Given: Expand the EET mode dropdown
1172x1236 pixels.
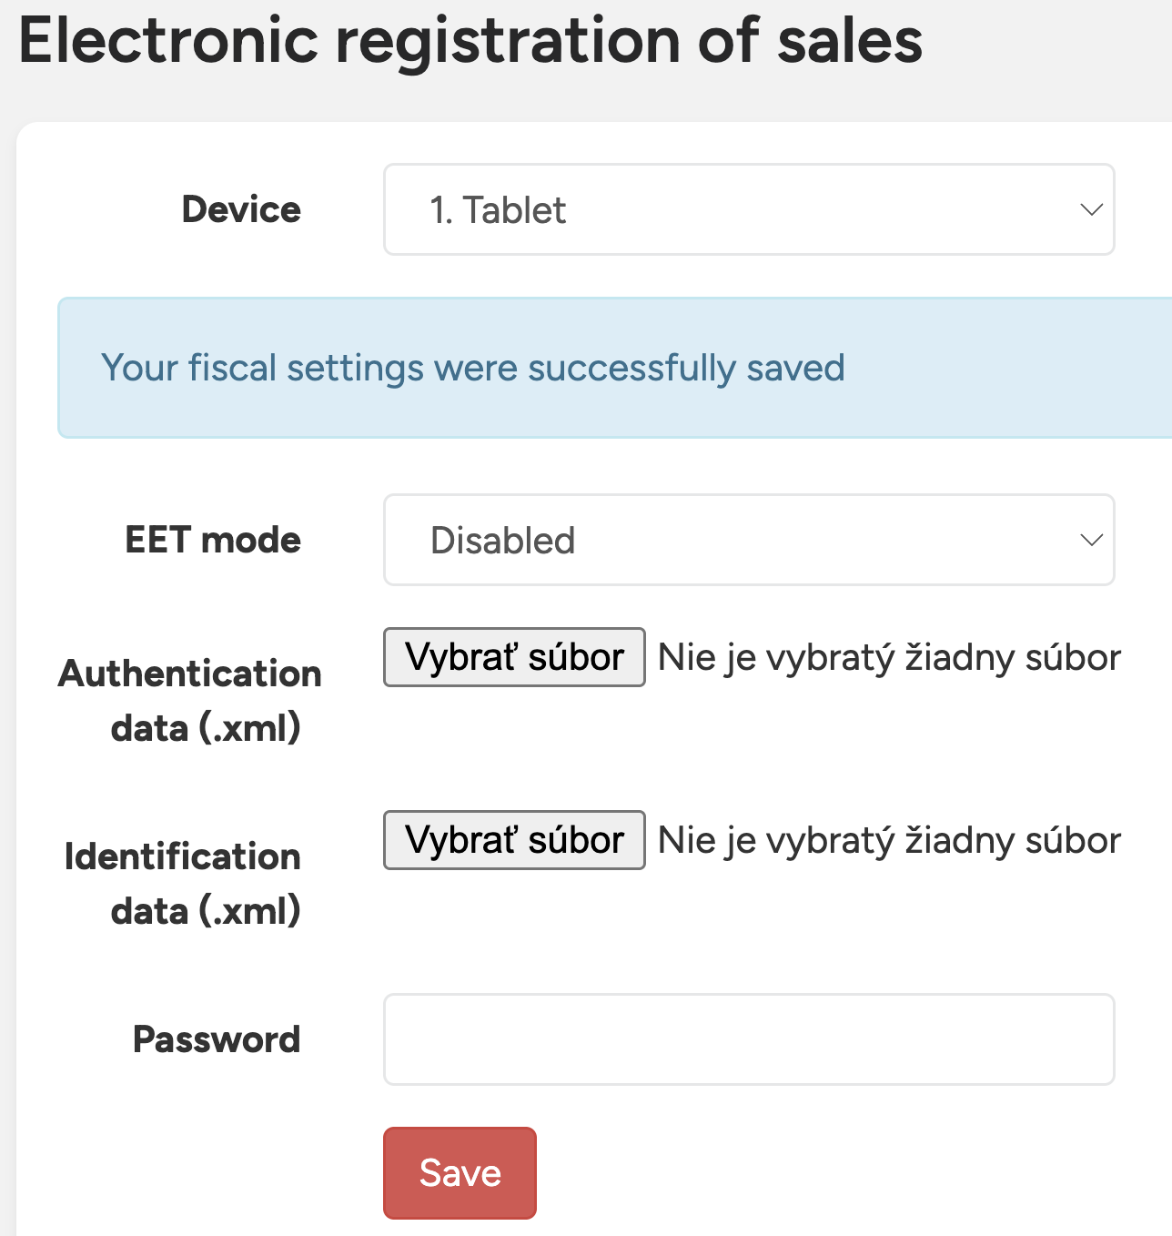Looking at the screenshot, I should tap(748, 540).
